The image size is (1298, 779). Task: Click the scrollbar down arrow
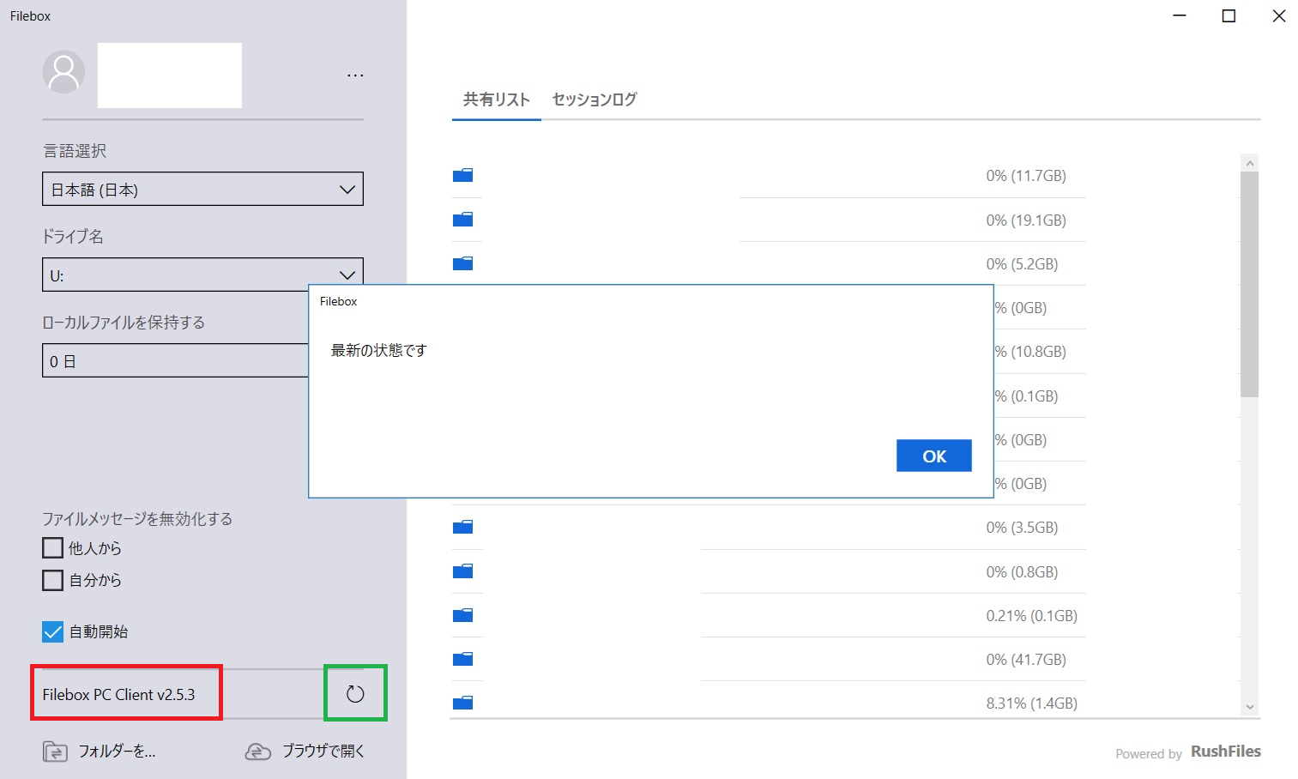(1249, 707)
